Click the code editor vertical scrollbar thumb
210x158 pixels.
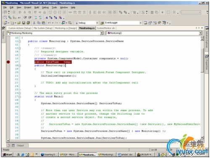pos(202,60)
